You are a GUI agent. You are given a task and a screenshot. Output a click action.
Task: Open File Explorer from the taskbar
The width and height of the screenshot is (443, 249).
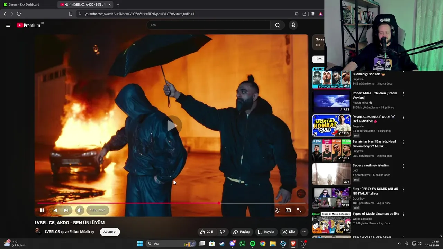click(273, 243)
